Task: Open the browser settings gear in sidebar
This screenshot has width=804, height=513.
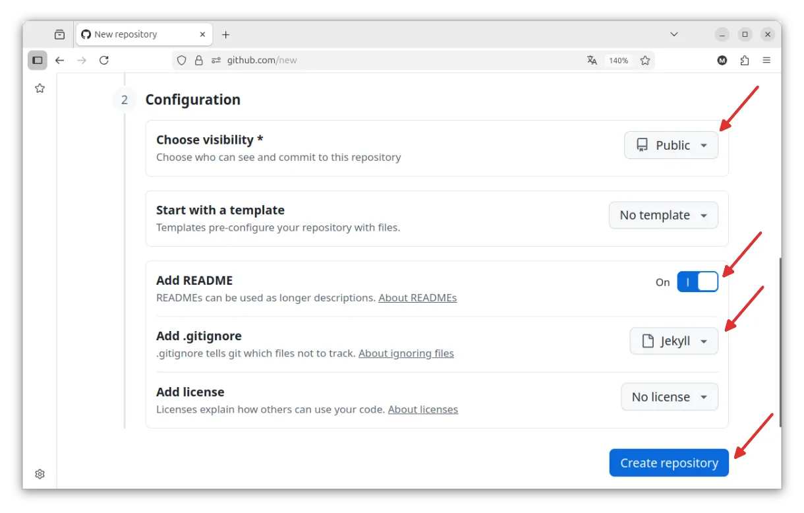Action: 40,474
